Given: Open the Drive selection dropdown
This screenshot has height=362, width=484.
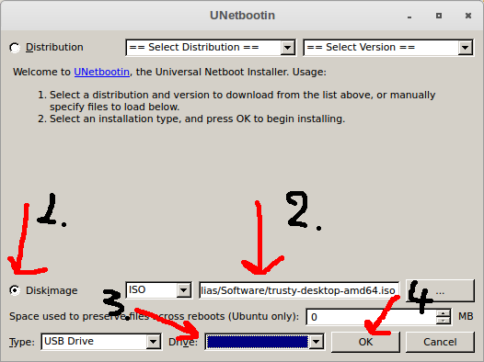Looking at the screenshot, I should click(264, 342).
